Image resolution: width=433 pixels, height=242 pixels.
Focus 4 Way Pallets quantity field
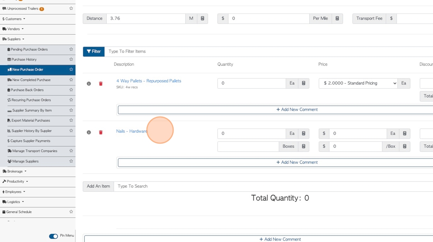pos(251,83)
